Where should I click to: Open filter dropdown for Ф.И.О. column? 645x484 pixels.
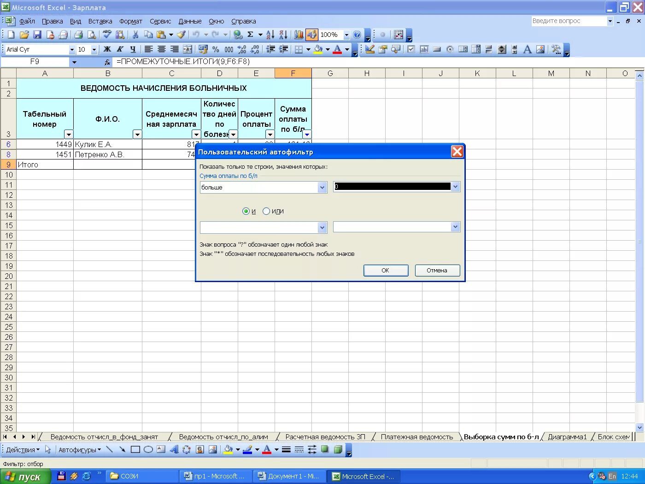click(137, 134)
